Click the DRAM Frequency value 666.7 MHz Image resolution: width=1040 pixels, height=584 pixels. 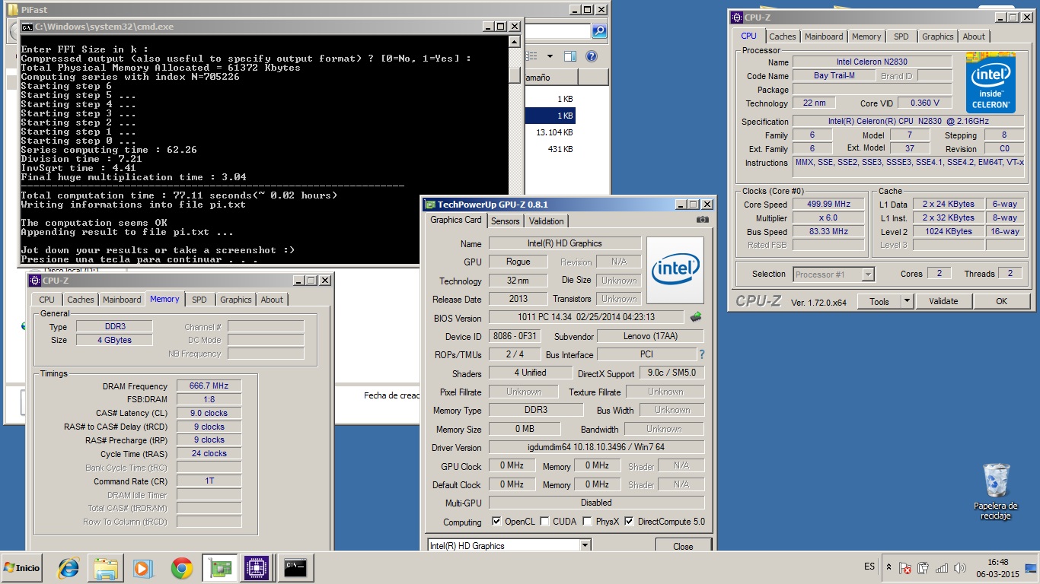(209, 386)
